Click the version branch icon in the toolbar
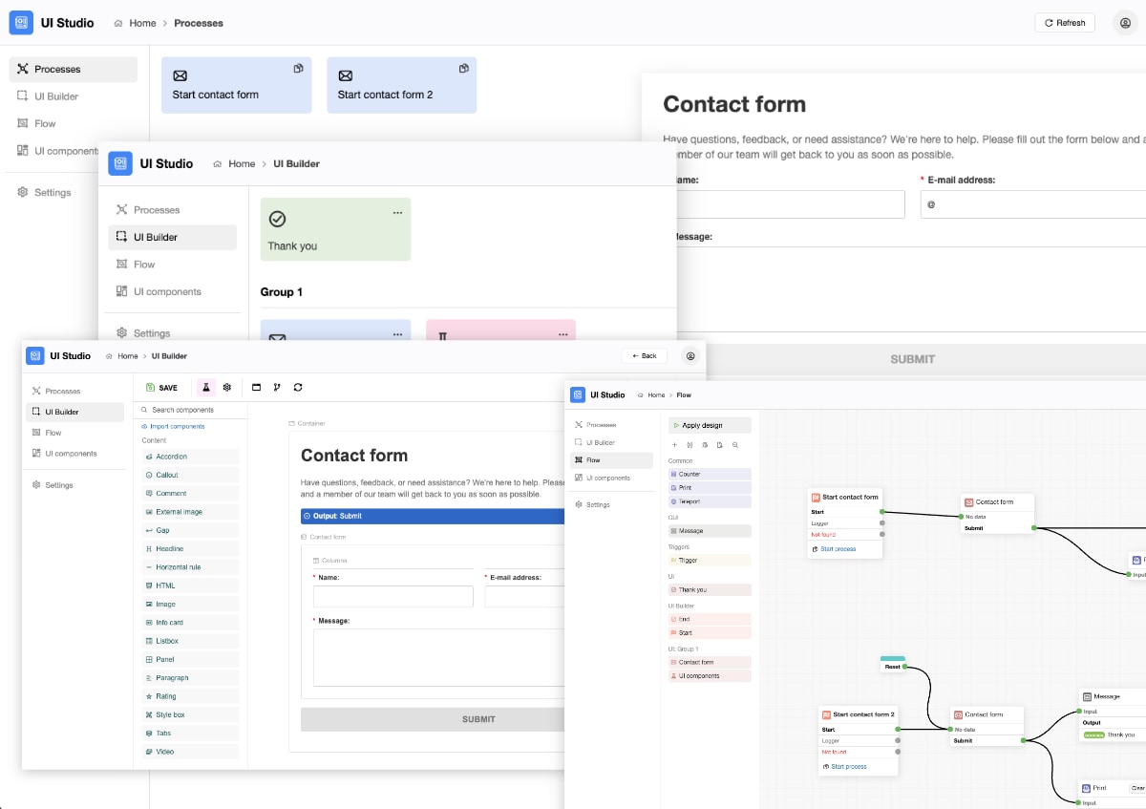Screen dimensions: 1146x809 pyautogui.click(x=277, y=388)
